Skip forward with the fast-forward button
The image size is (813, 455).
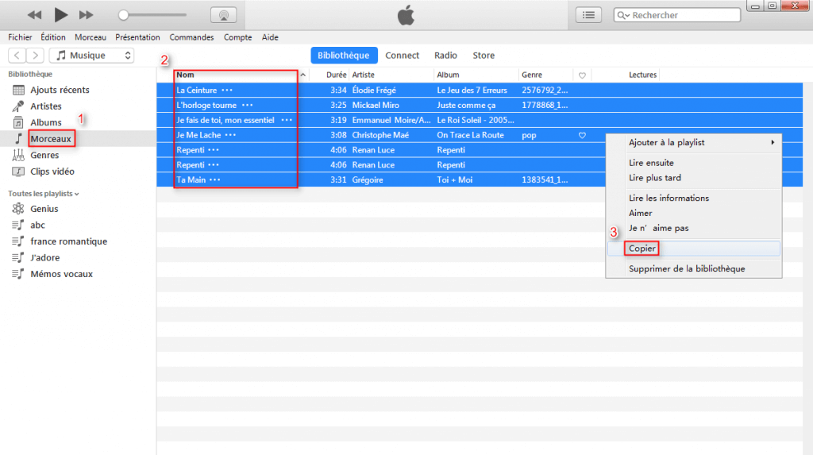tap(86, 15)
